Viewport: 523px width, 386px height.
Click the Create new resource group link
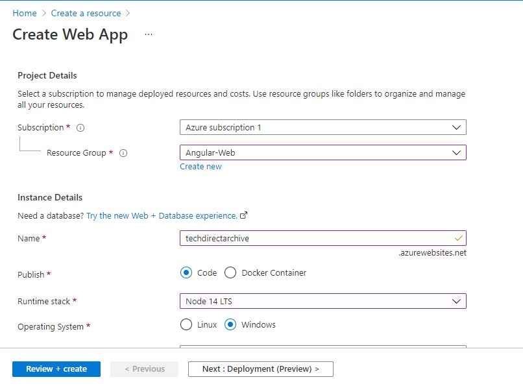[x=201, y=167]
